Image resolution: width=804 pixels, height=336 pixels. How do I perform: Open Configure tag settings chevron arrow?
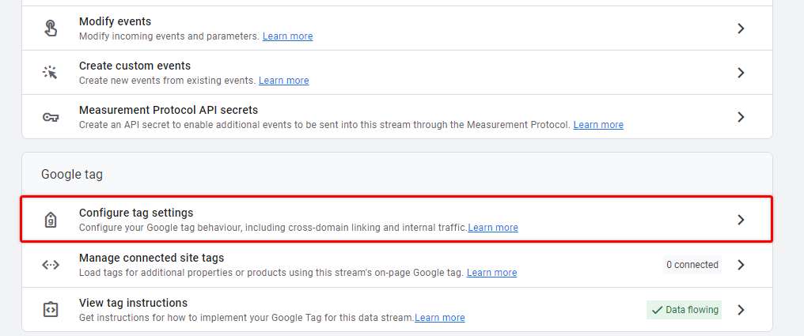pyautogui.click(x=741, y=220)
